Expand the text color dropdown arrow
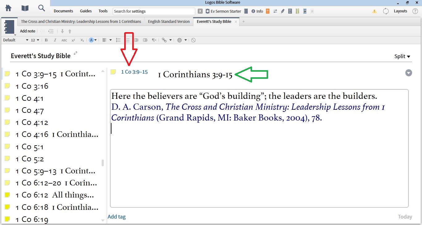This screenshot has width=422, height=225. [96, 40]
